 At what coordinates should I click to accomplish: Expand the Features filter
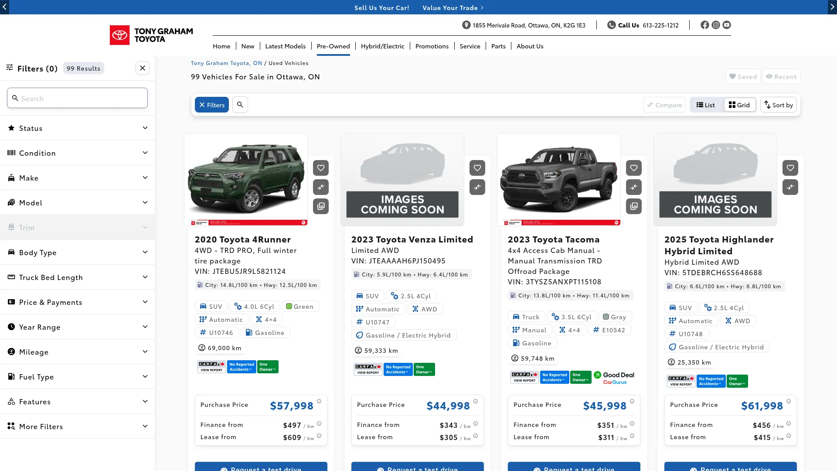point(78,402)
